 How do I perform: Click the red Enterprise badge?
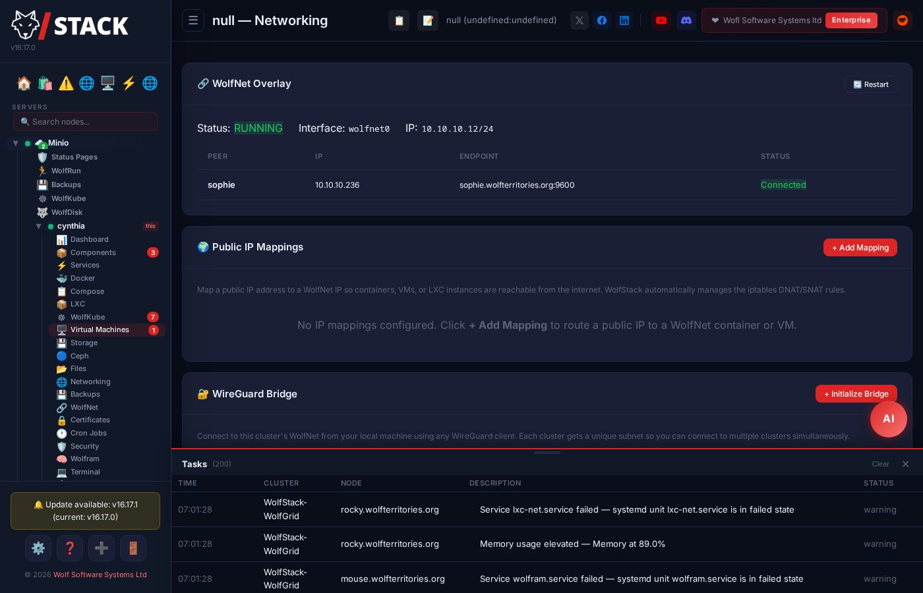[x=851, y=20]
